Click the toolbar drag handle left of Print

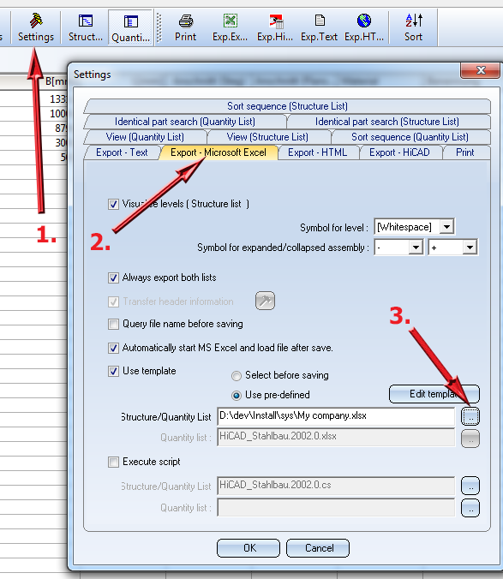(159, 27)
